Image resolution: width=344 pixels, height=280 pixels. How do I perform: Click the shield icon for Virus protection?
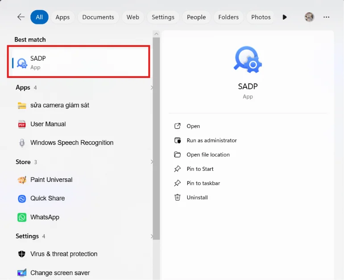tap(22, 254)
